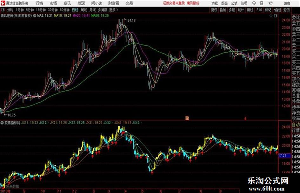Select the 日线 daily period
300x193 pixels.
75,10
